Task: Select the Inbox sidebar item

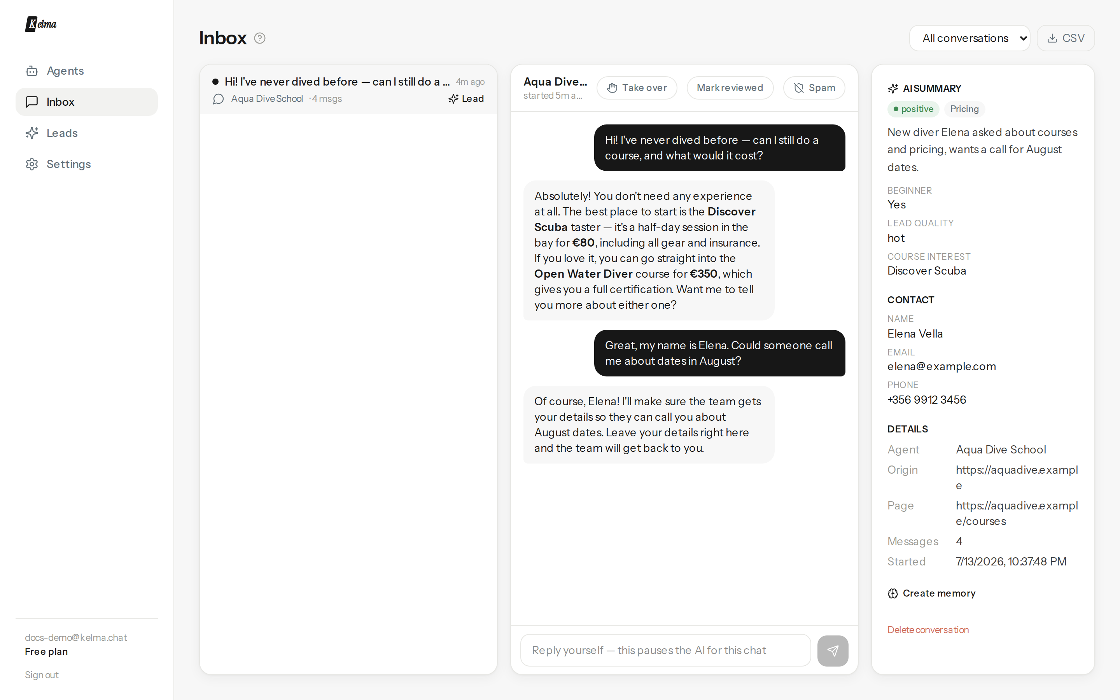Action: click(87, 102)
